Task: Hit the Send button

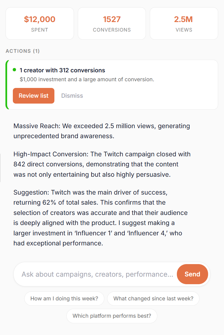Action: [x=192, y=274]
